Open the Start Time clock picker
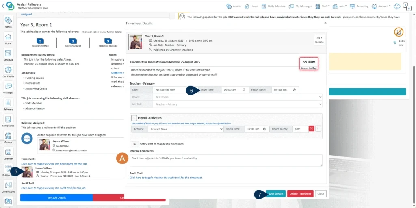The image size is (416, 208). [x=244, y=90]
